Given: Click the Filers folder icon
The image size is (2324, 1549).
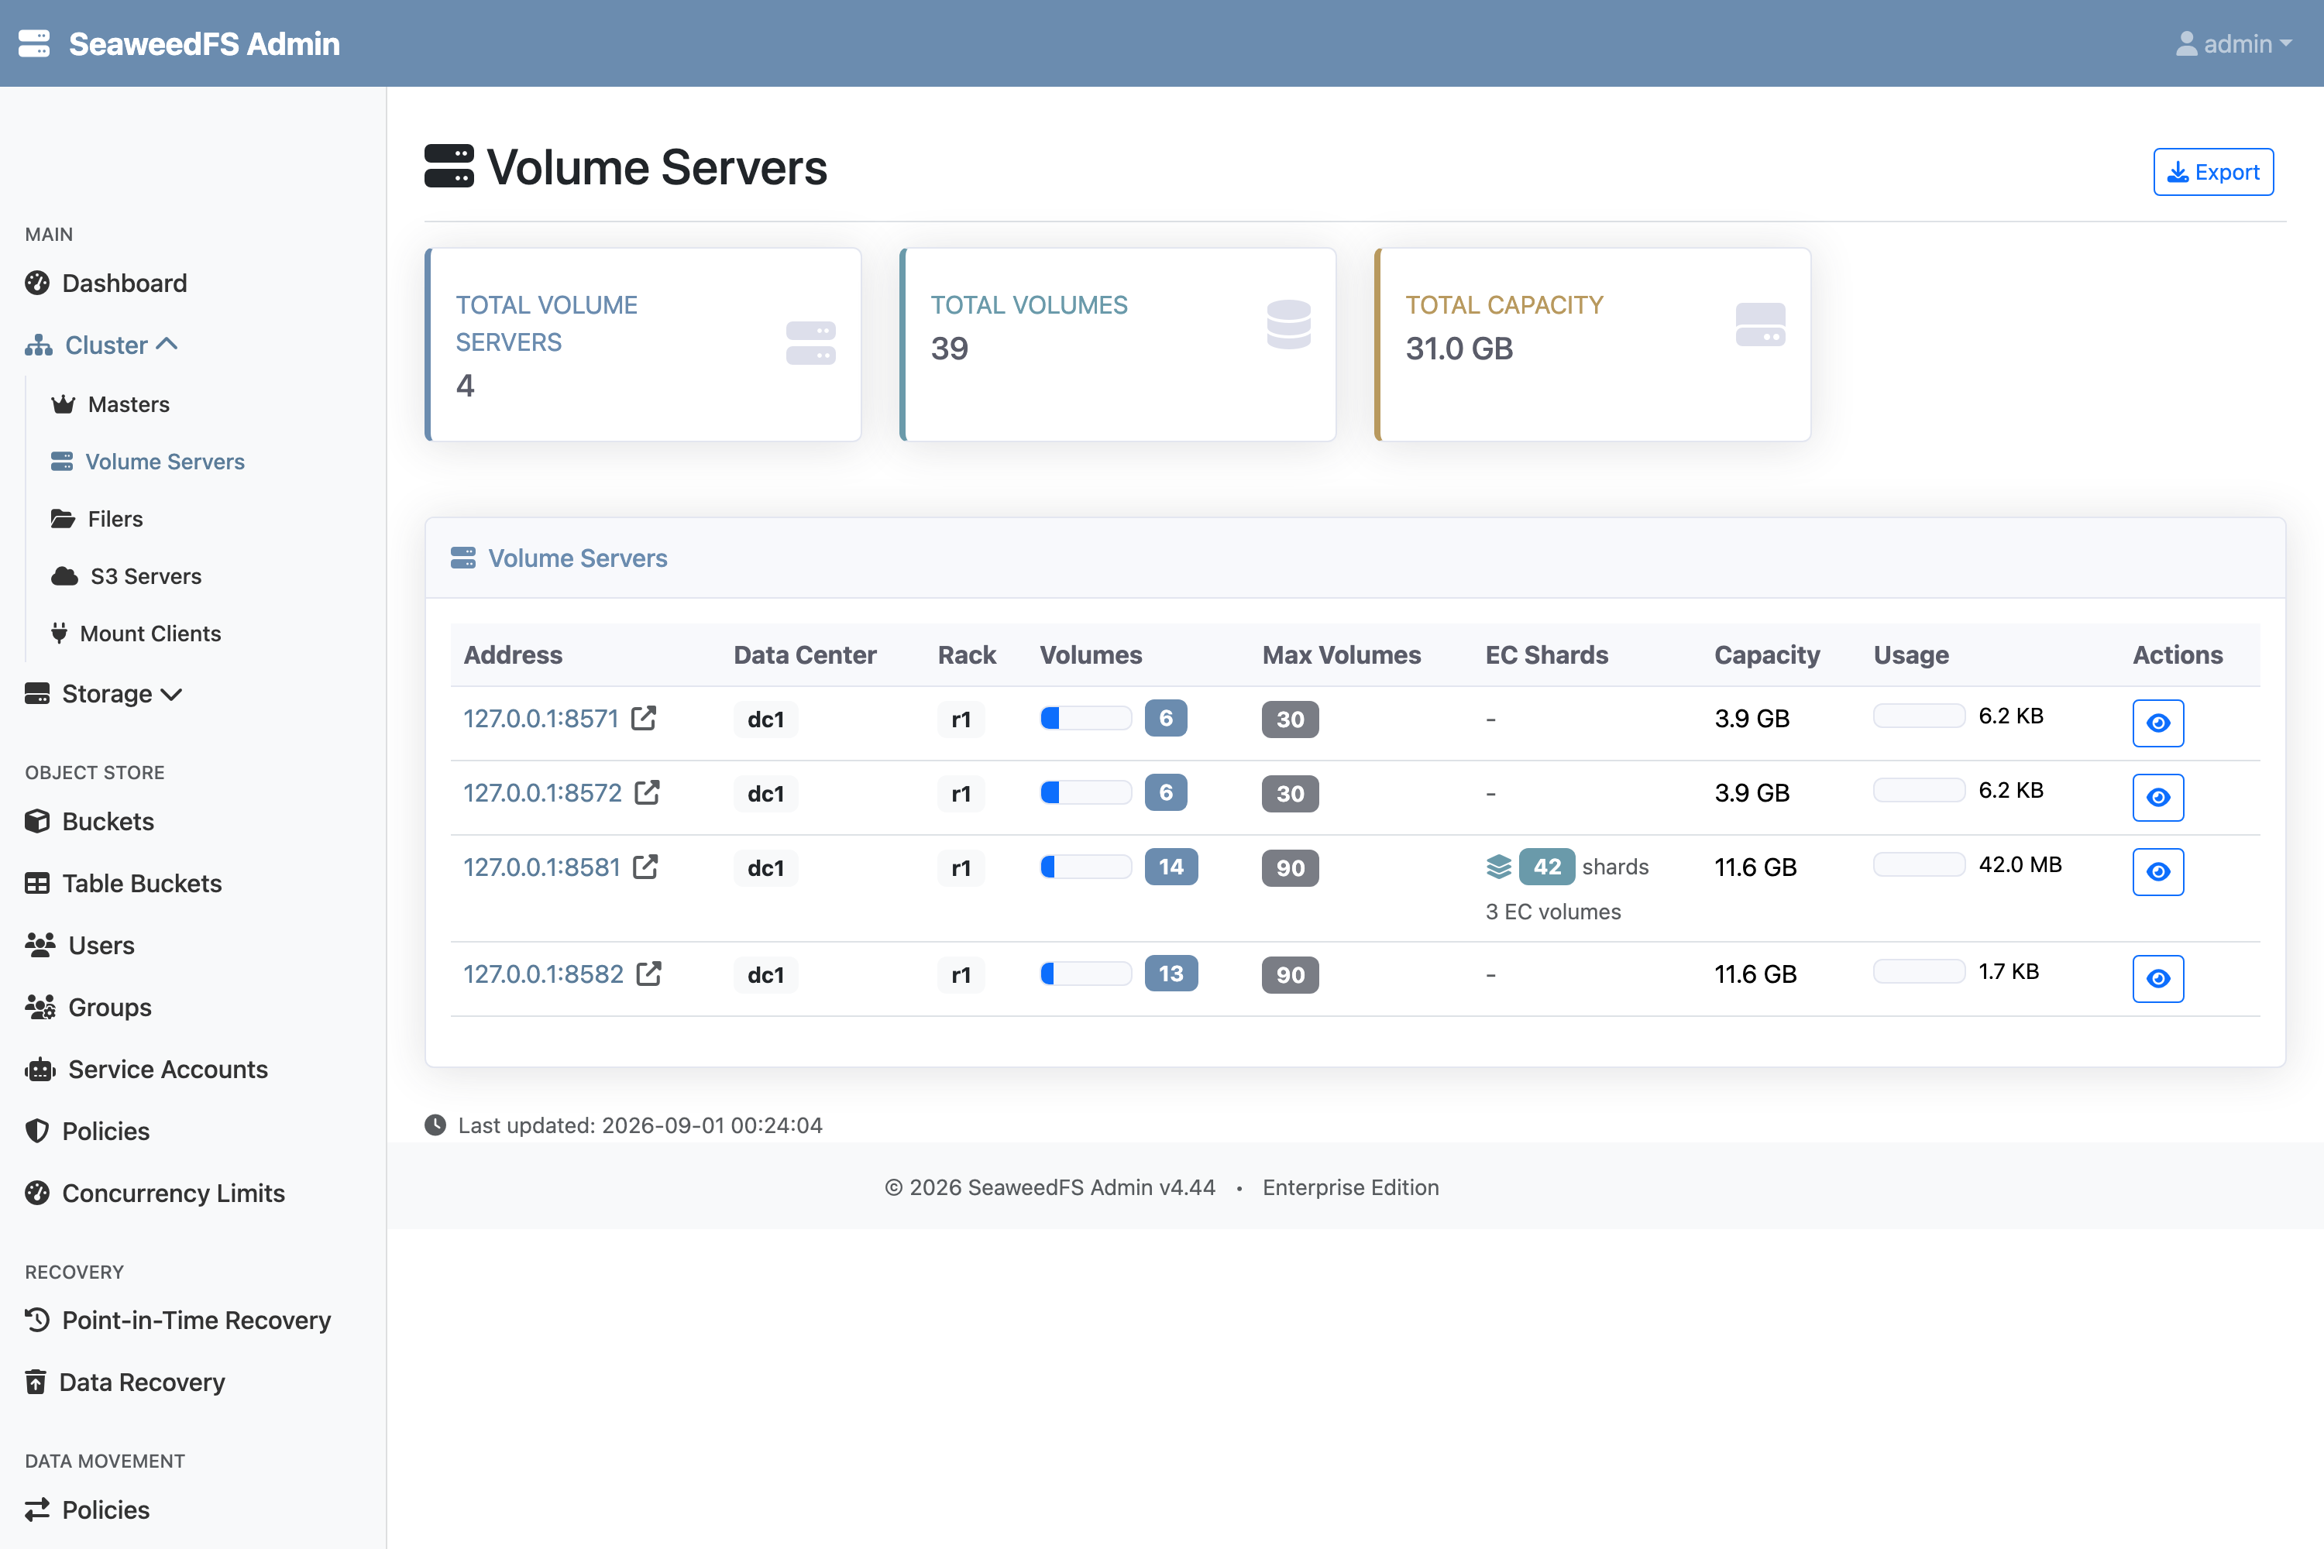Looking at the screenshot, I should [x=64, y=519].
